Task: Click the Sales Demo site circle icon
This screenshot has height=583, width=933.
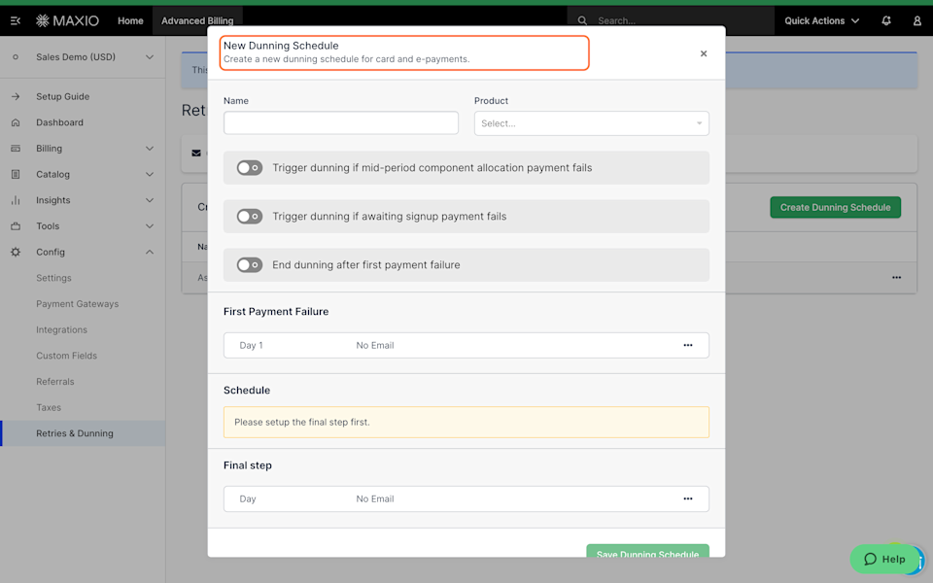Action: pos(16,57)
